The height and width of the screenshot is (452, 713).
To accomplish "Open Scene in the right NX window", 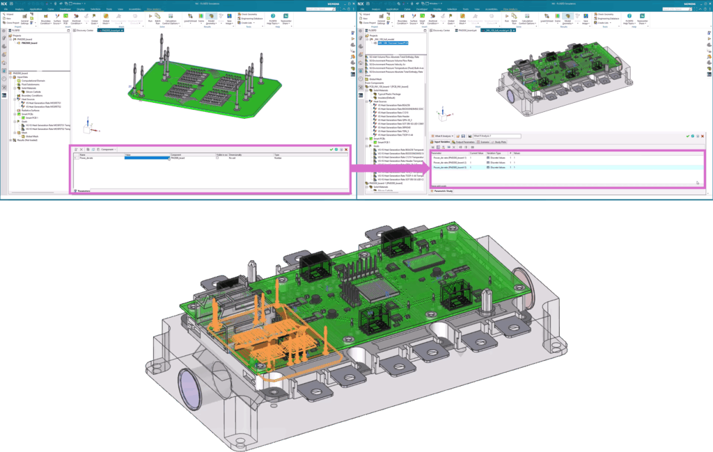I will pos(558,18).
